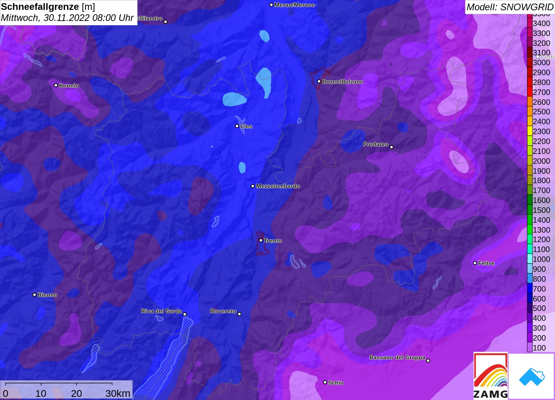Viewport: 555px width, 400px height.
Task: Select the Meran/Merano map label
Action: pyautogui.click(x=295, y=5)
